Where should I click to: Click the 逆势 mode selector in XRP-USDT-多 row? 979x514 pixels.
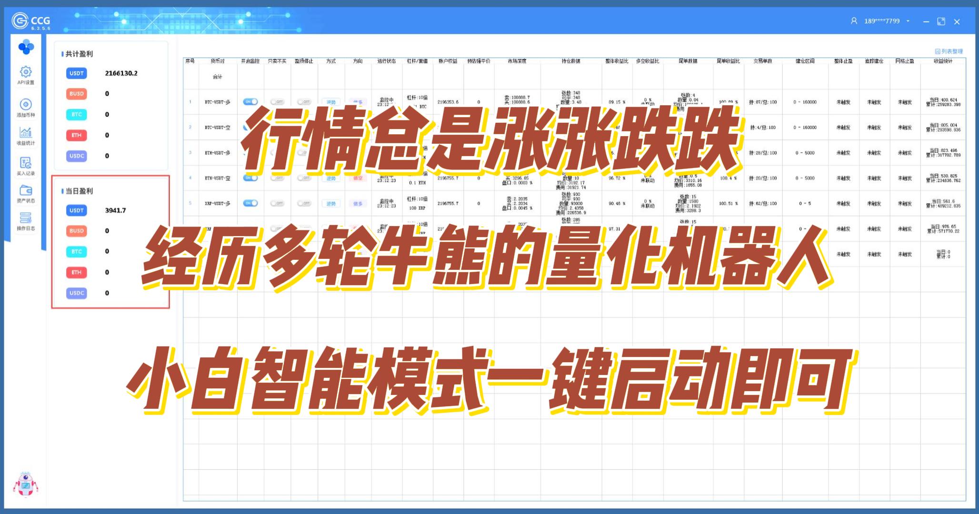point(331,204)
